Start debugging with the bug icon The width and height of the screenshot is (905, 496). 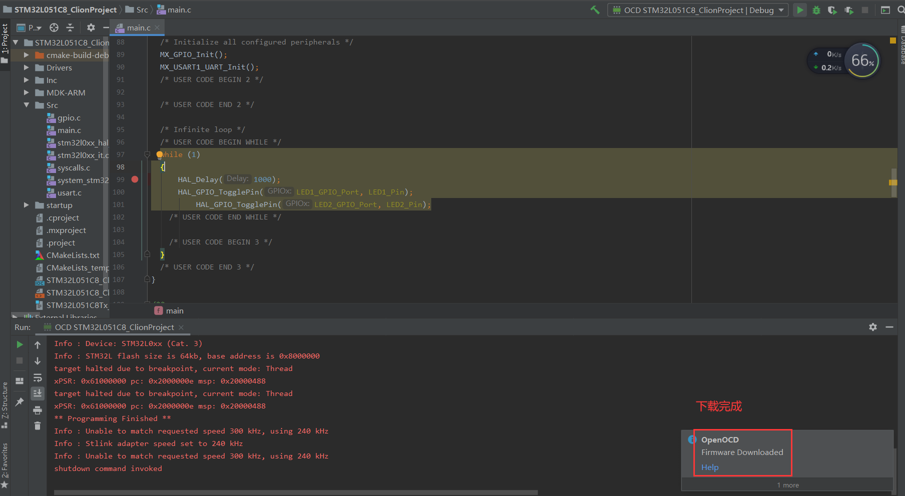click(x=816, y=9)
